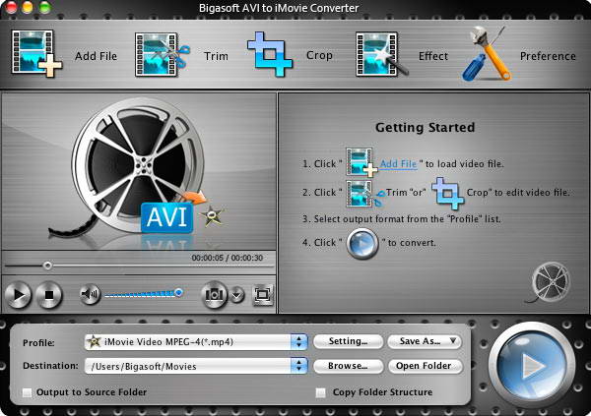Switch preview to full screen
591x416 pixels.
point(263,294)
